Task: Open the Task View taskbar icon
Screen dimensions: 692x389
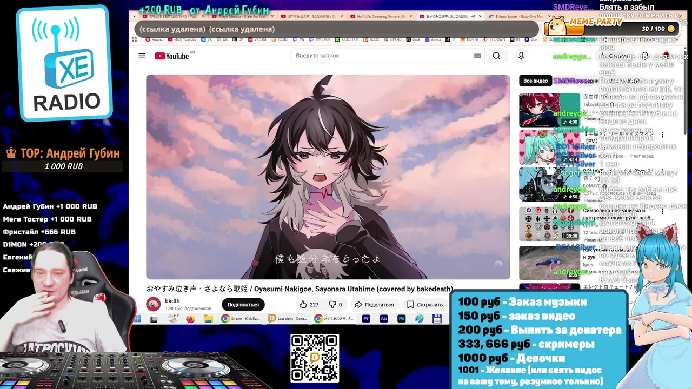Action: tap(154, 319)
